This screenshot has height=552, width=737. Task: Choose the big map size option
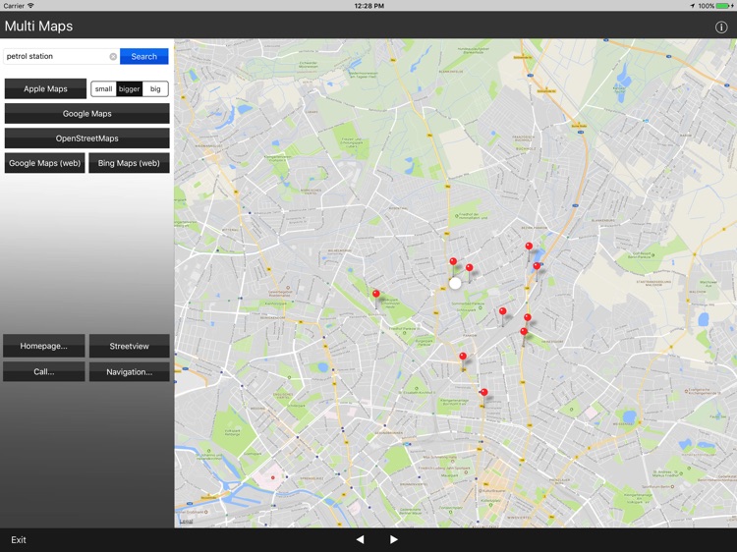coord(155,88)
